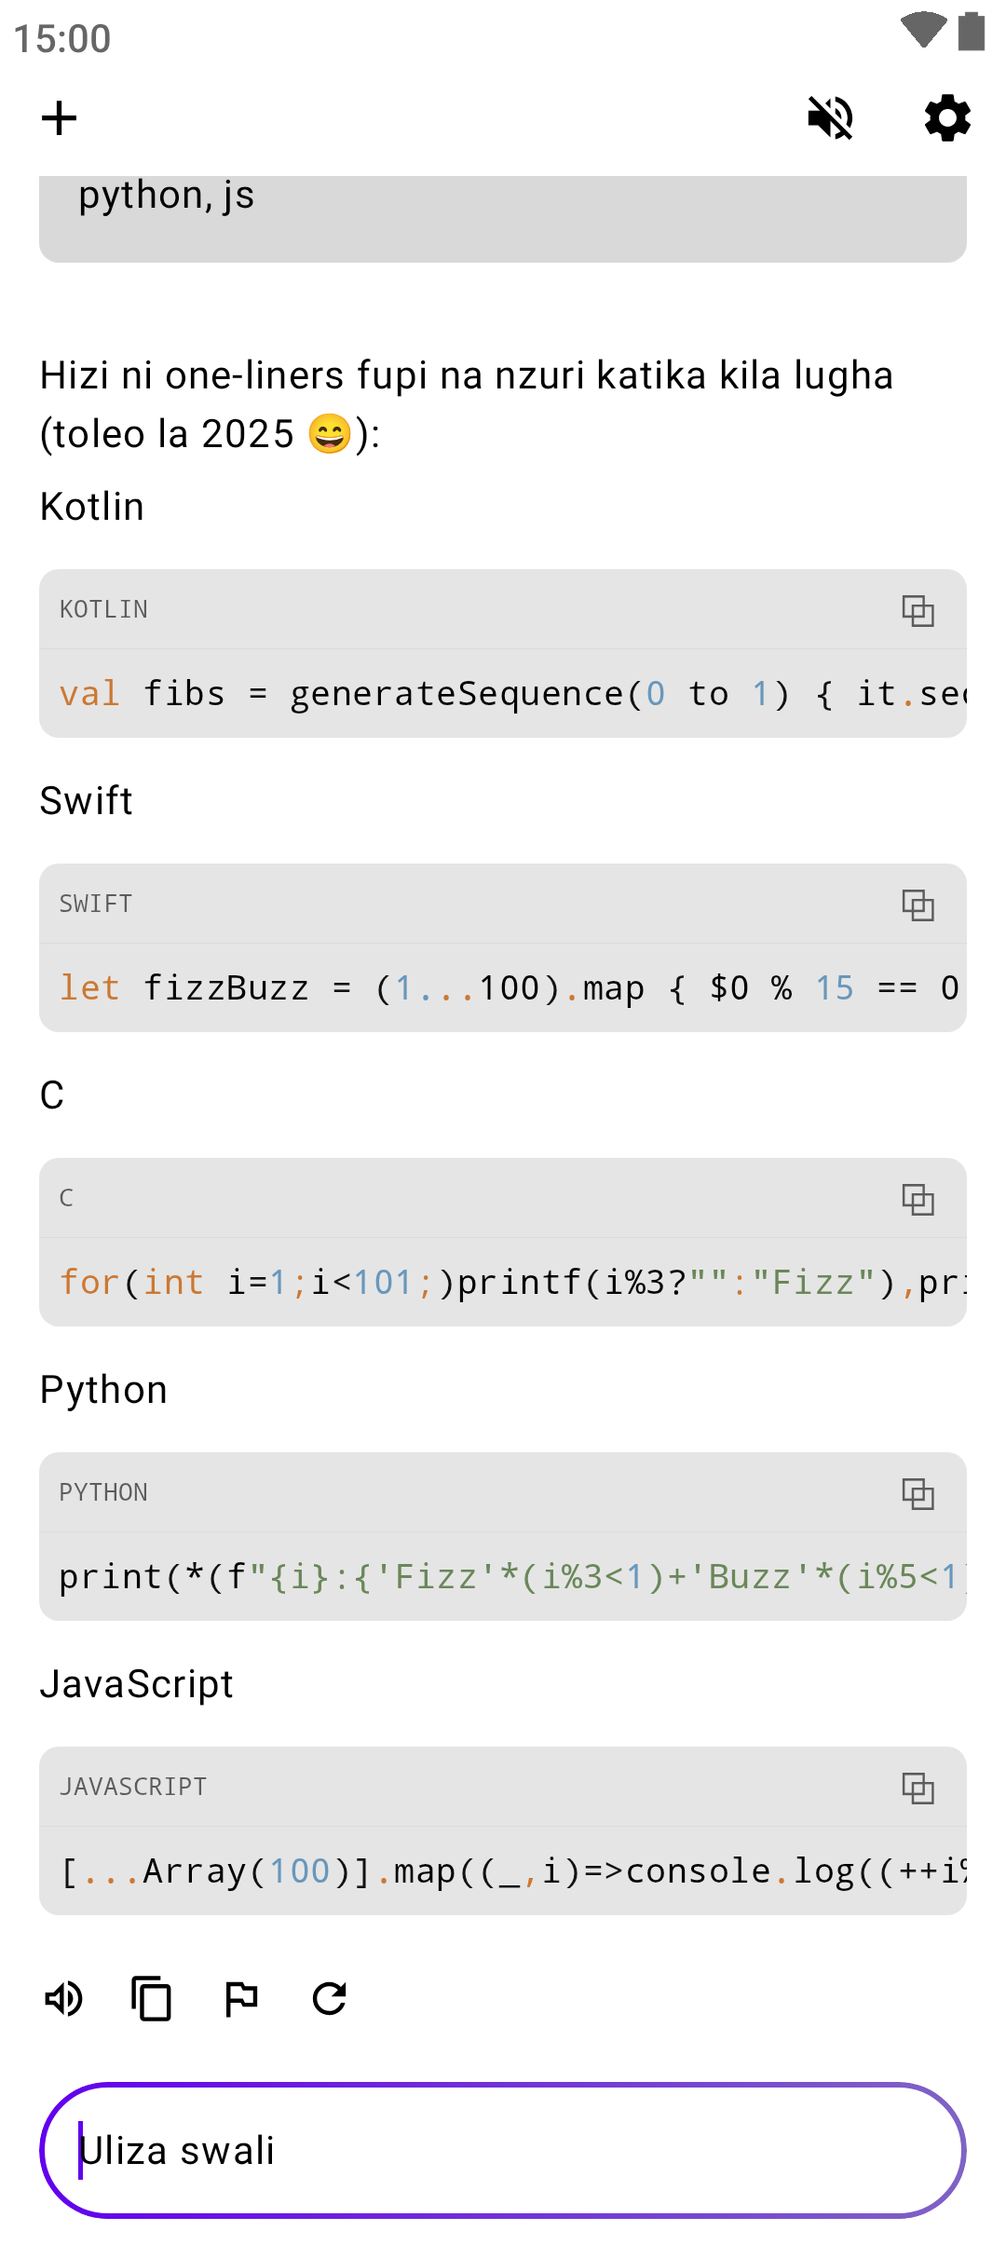This screenshot has height=2258, width=1006.
Task: Copy the Python code block
Action: click(918, 1494)
